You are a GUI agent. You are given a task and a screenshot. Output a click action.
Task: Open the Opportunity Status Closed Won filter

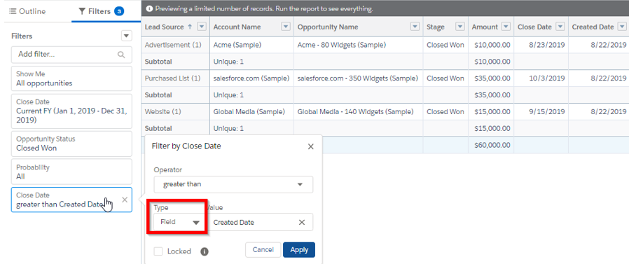click(x=71, y=144)
